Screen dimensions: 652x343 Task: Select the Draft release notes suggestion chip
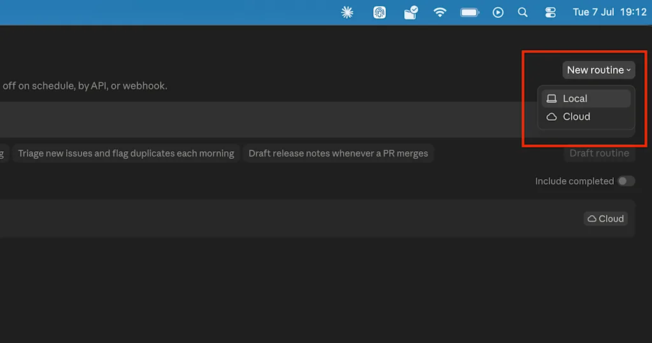(x=338, y=154)
